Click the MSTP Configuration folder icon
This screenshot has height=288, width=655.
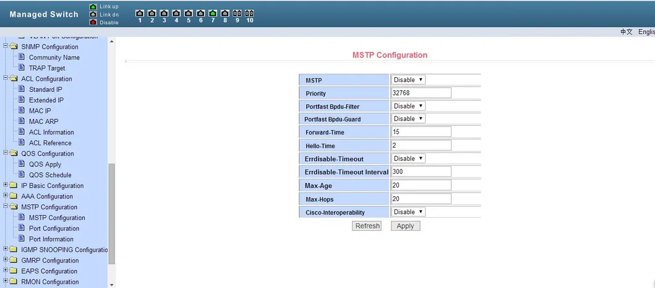tap(14, 207)
